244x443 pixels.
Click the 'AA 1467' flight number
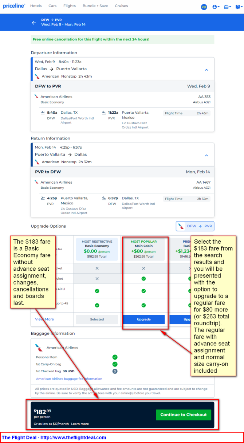203,182
